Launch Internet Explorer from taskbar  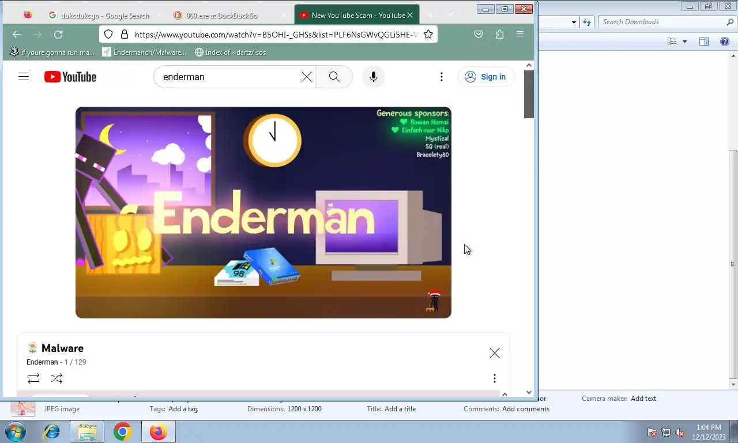coord(52,431)
